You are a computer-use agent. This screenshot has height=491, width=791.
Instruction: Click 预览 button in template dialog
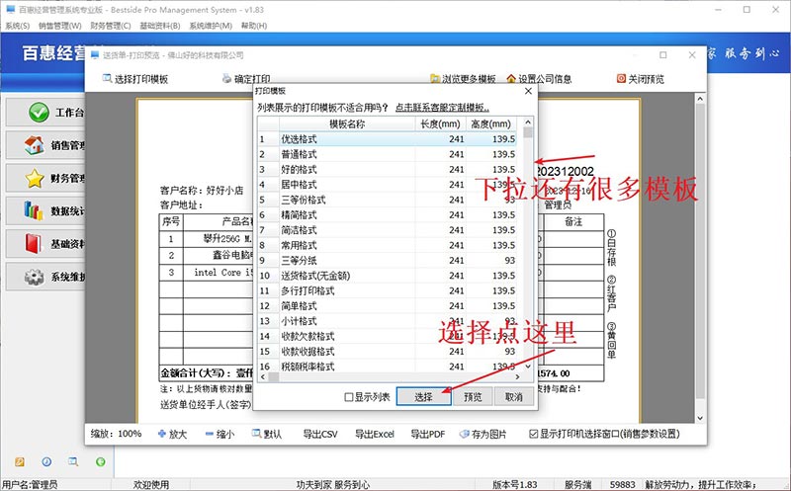point(473,397)
